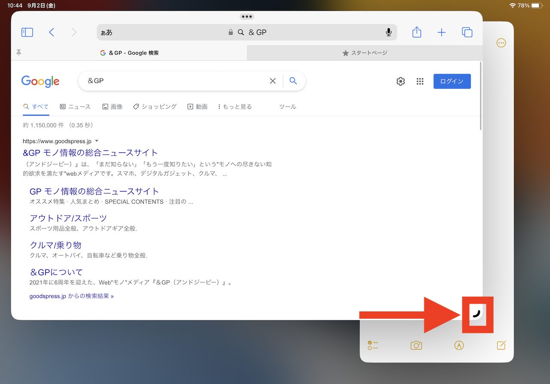Show the tab overview icon

[467, 32]
